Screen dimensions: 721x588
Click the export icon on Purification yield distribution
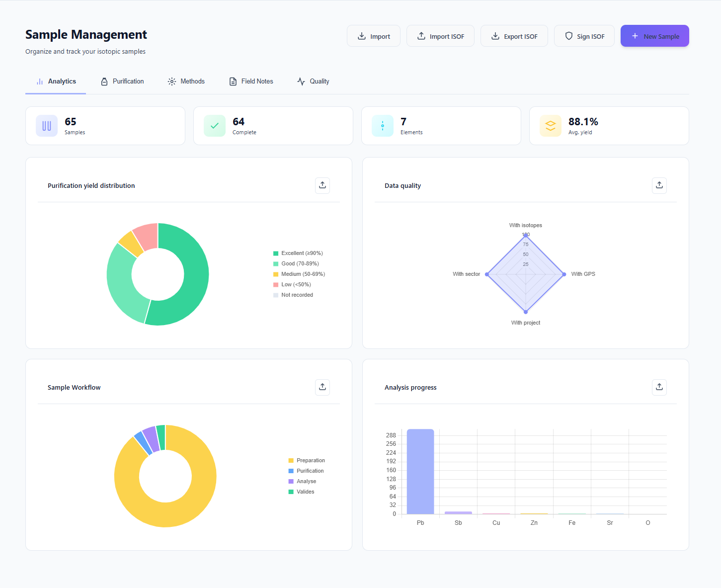click(x=322, y=185)
